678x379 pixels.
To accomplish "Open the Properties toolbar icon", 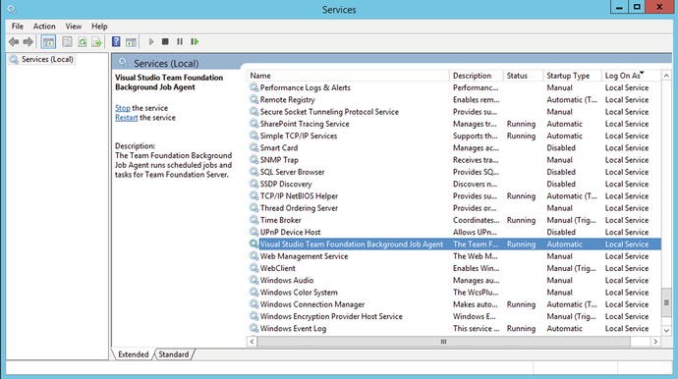I will pyautogui.click(x=67, y=42).
